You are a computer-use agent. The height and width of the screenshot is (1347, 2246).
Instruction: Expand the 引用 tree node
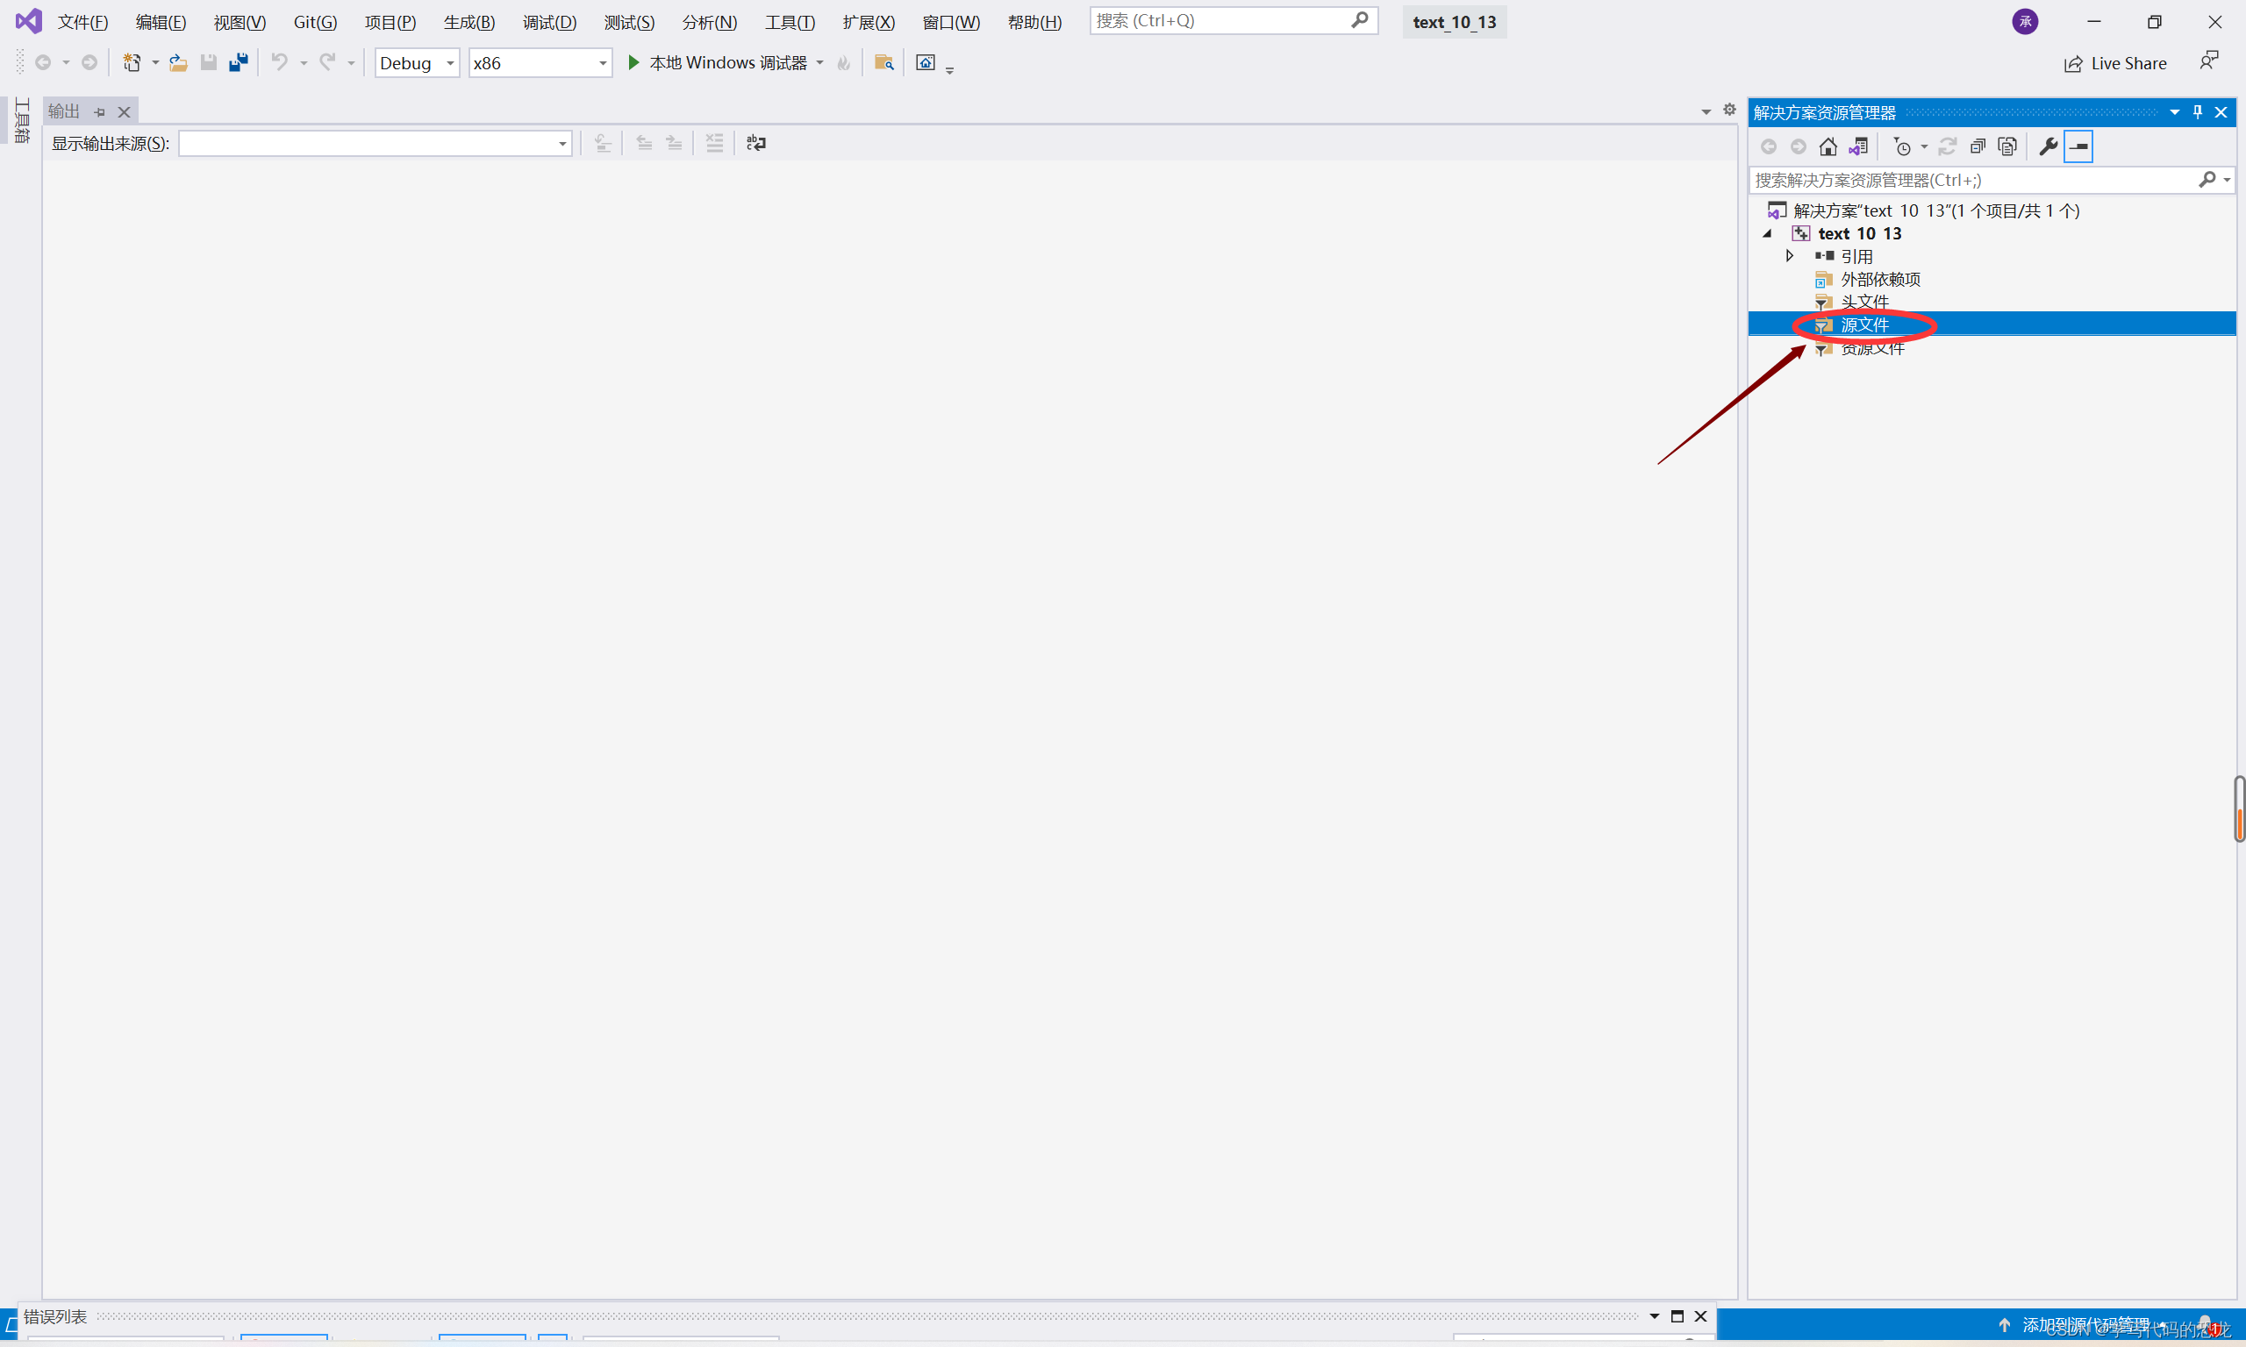[x=1790, y=256]
